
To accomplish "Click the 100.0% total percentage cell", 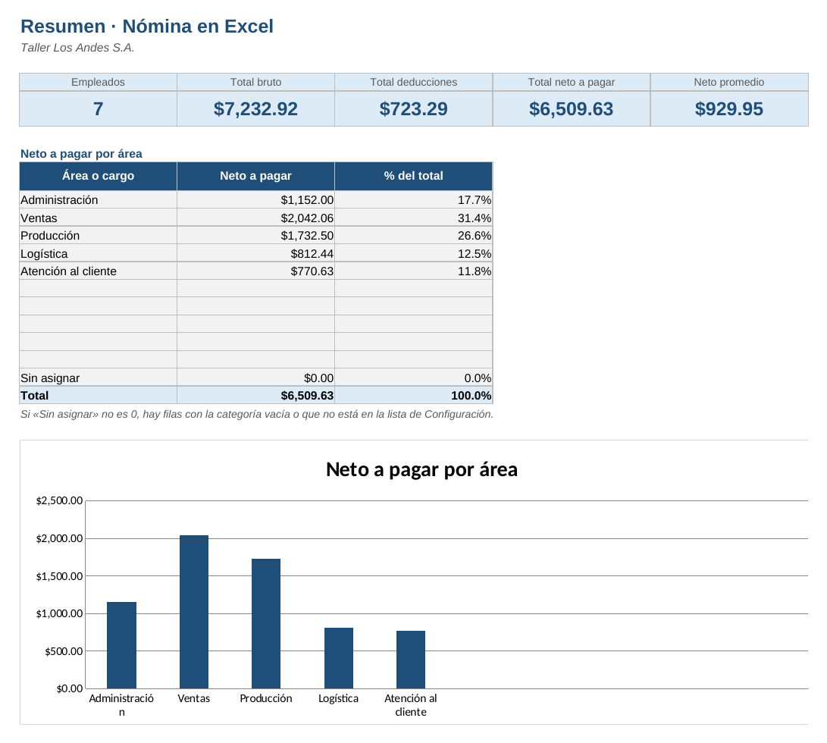I will pos(414,395).
